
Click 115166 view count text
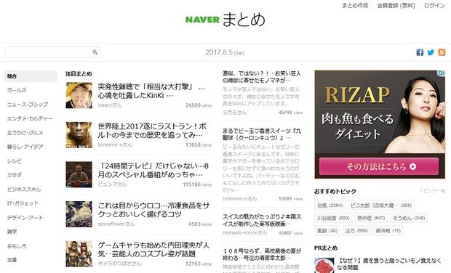pyautogui.click(x=197, y=184)
